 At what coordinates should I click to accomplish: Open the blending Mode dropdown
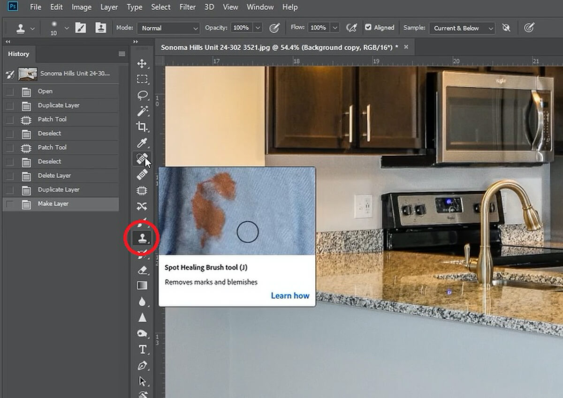(169, 28)
